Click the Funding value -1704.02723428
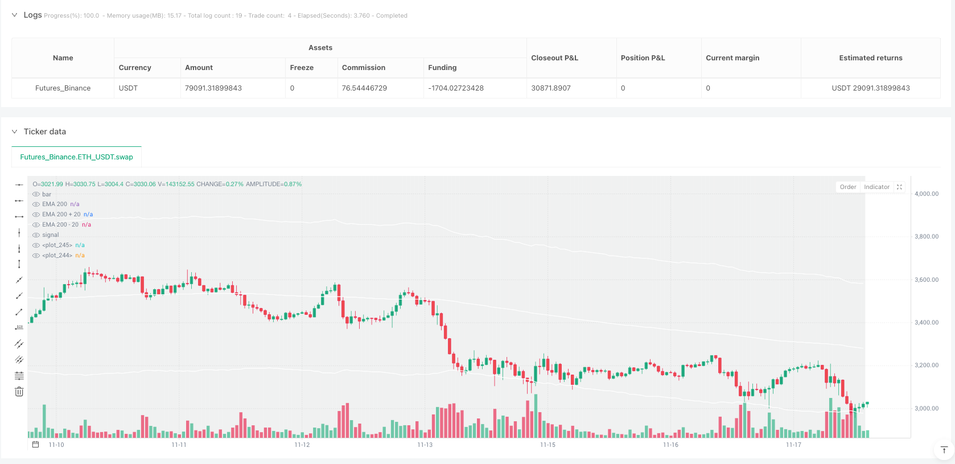The image size is (955, 464). coord(456,88)
